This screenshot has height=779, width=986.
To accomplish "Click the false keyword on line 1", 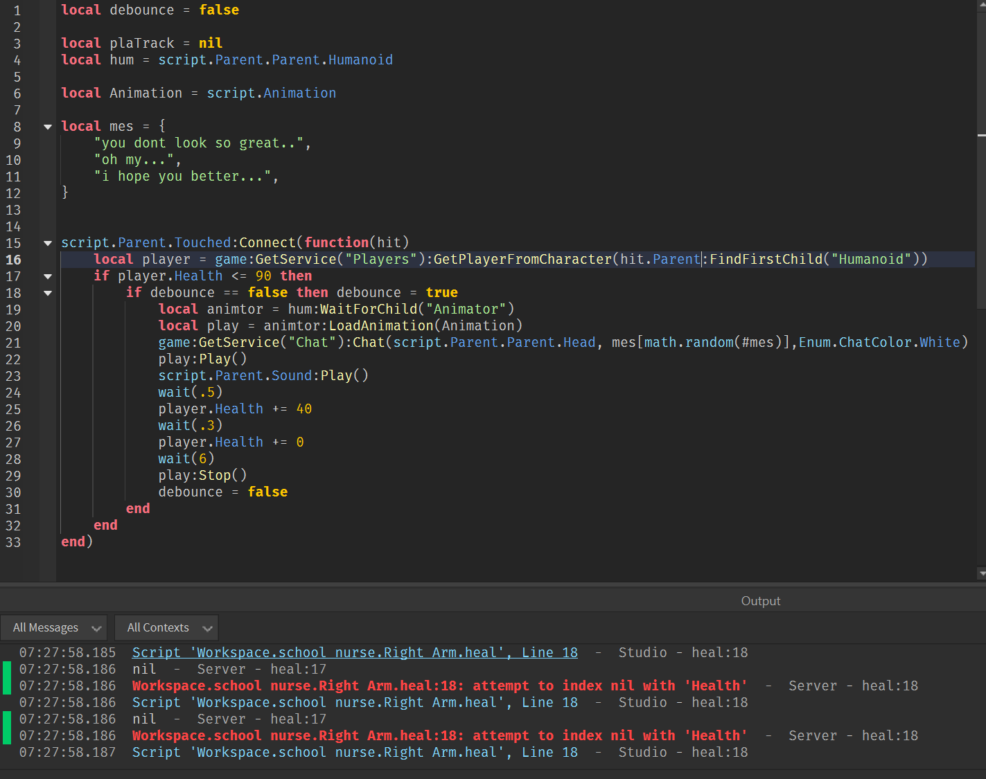I will (x=219, y=10).
